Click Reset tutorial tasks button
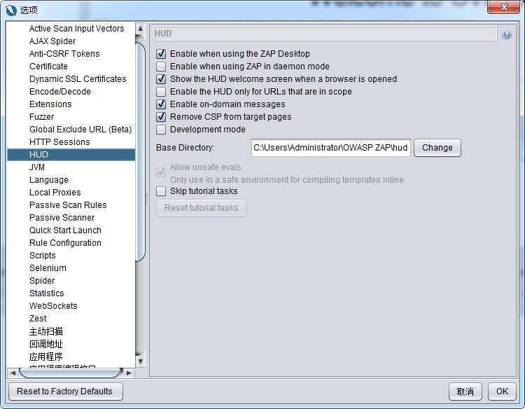Image resolution: width=525 pixels, height=409 pixels. point(202,208)
